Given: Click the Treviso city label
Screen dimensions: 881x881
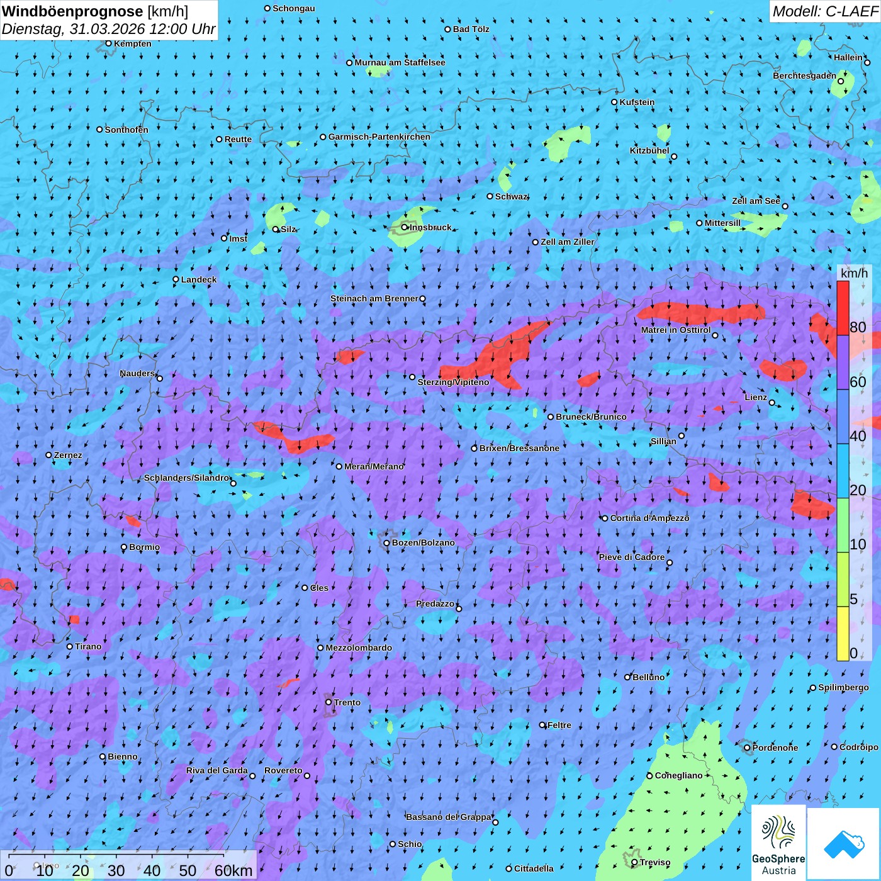Looking at the screenshot, I should (655, 862).
